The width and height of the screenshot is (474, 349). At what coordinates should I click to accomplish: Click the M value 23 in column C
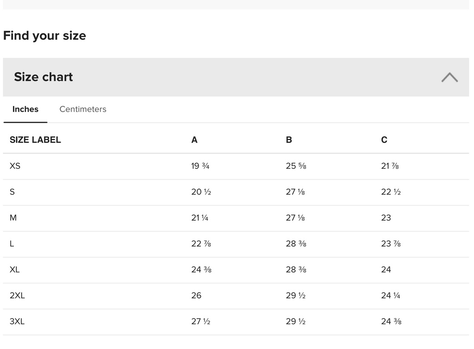coord(386,218)
